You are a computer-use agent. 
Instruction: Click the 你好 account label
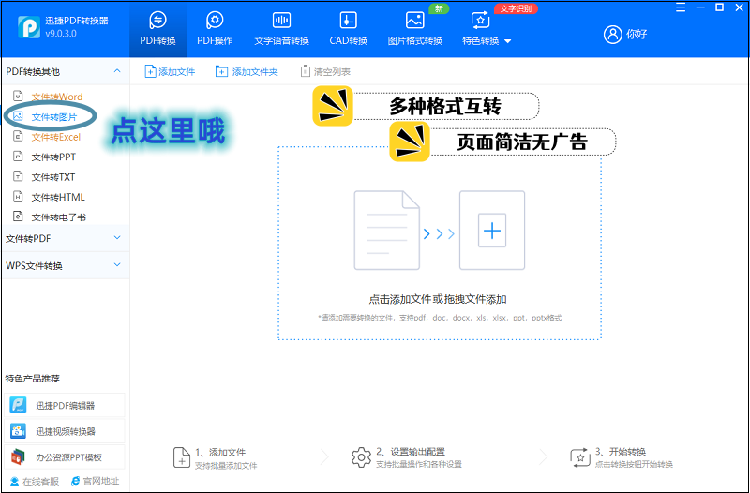(637, 35)
